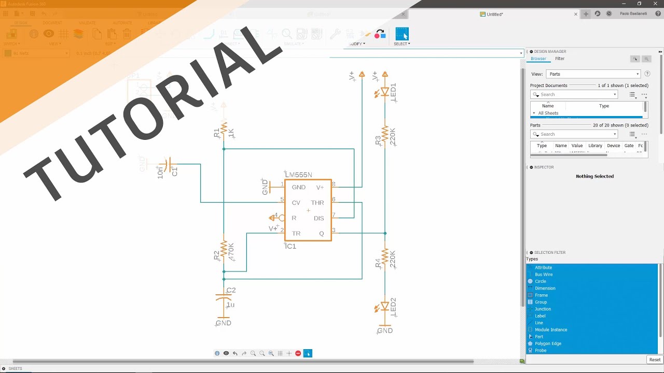The height and width of the screenshot is (373, 664).
Task: Sort the parts table by Device column
Action: click(x=614, y=146)
